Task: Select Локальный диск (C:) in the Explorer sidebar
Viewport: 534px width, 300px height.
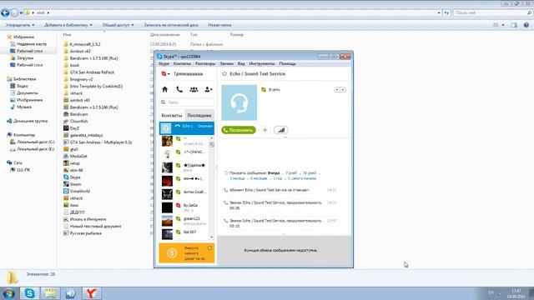Action: (x=33, y=142)
